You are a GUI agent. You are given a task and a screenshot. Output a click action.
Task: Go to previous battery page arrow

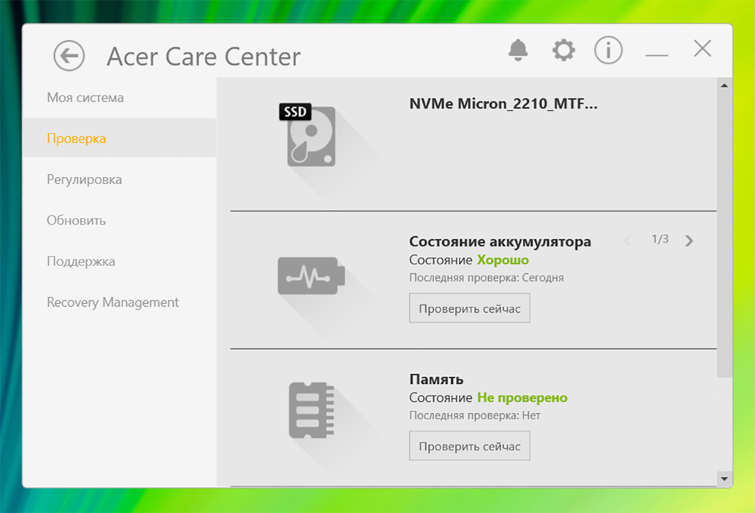coord(628,240)
